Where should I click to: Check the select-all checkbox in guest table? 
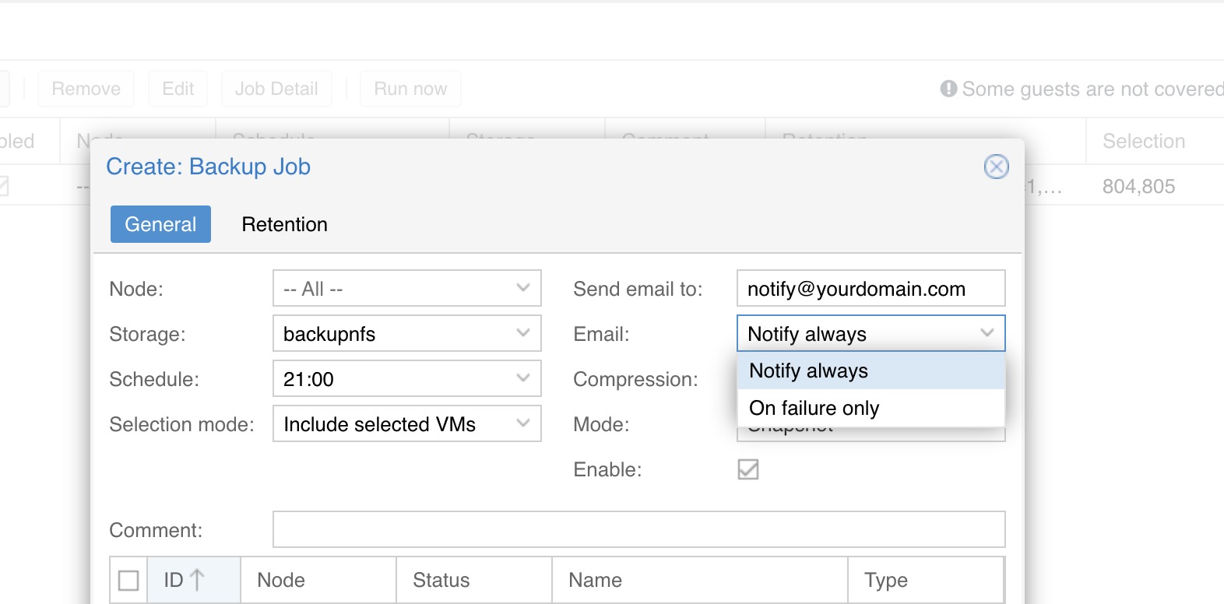coord(128,580)
